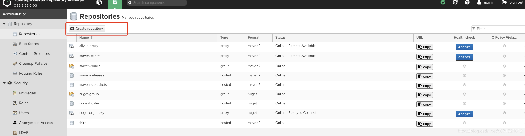Image resolution: width=525 pixels, height=136 pixels.
Task: Open Routing Rules in the sidebar
Action: tap(31, 73)
